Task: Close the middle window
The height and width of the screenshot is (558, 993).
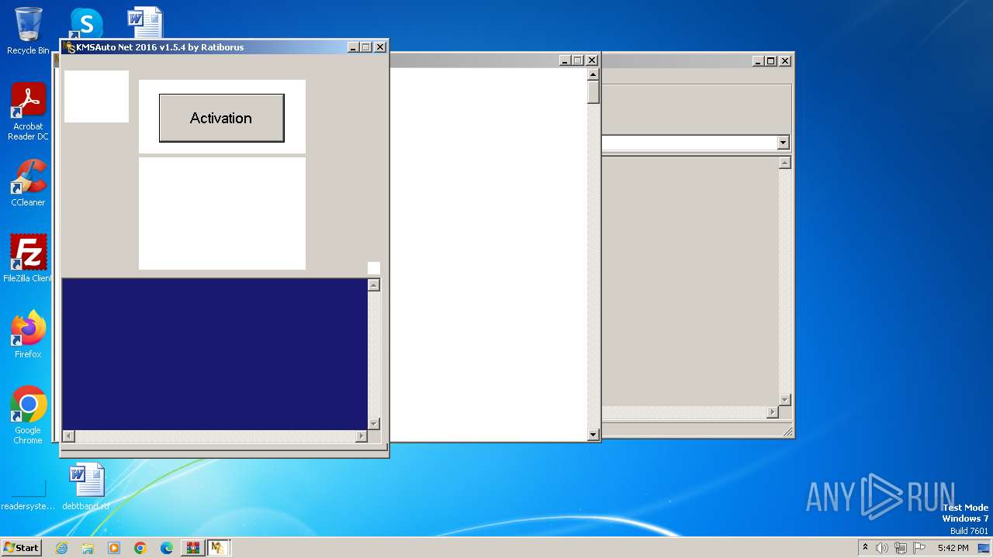Action: pyautogui.click(x=592, y=60)
